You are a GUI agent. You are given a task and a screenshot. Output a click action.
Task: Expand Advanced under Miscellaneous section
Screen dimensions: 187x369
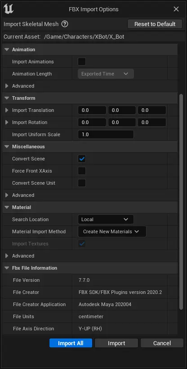point(7,195)
